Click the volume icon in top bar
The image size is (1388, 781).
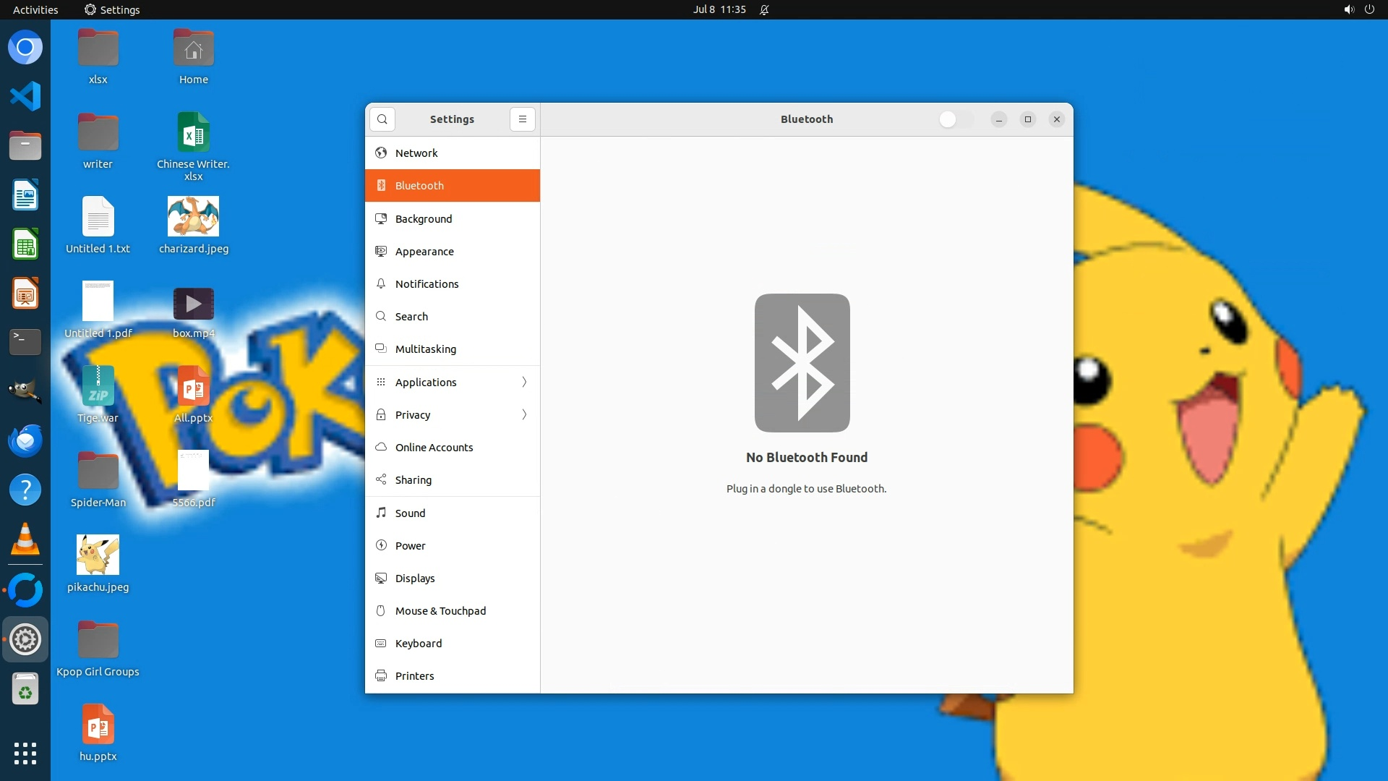[1348, 9]
